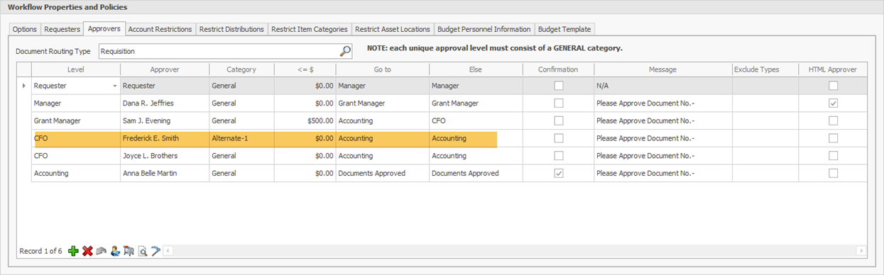Uncheck HTML Approver for Manager row
Screen dimensions: 884x275
[834, 103]
